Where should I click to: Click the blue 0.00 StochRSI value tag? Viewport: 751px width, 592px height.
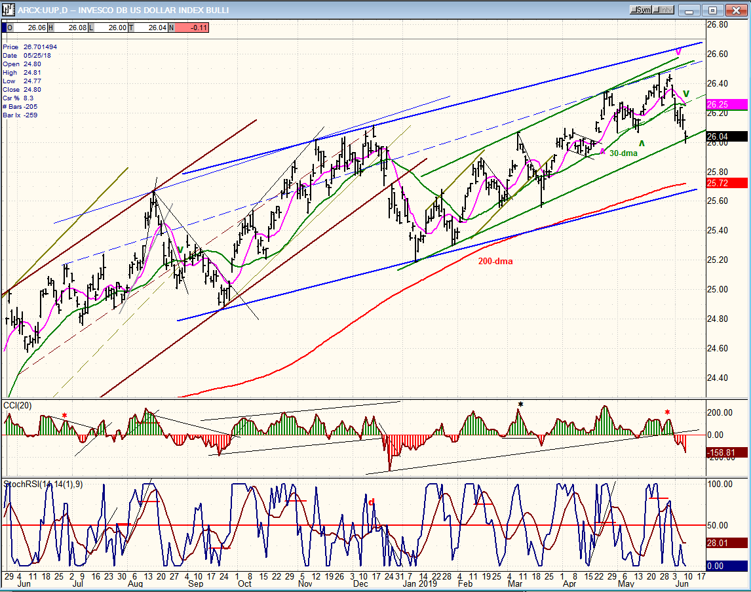(x=727, y=566)
